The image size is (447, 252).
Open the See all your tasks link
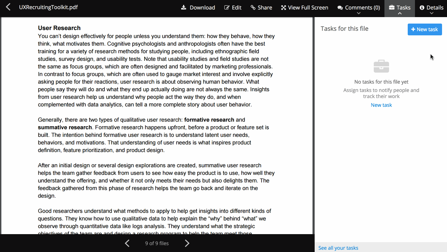point(338,248)
